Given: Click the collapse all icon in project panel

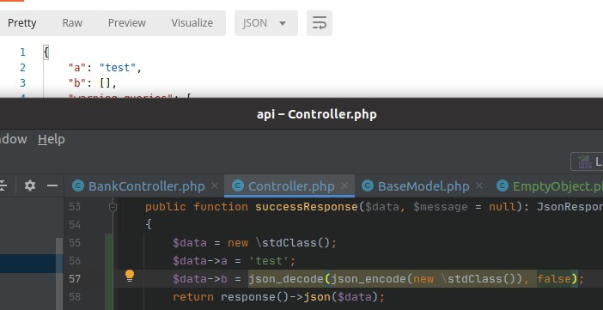Looking at the screenshot, I should tap(3, 186).
